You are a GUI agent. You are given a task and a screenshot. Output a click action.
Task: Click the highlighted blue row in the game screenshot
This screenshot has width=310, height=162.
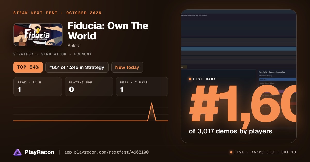pyautogui.click(x=239, y=49)
